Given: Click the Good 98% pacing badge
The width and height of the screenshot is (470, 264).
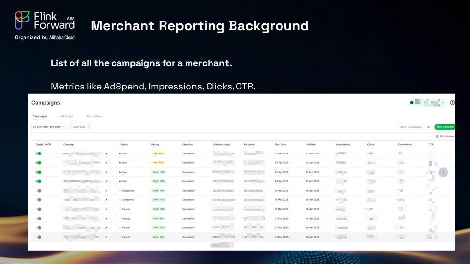Looking at the screenshot, I should (x=158, y=219).
